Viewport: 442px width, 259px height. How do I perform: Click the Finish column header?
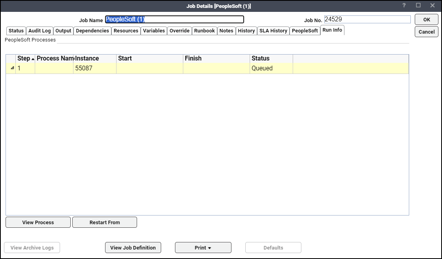coord(216,59)
